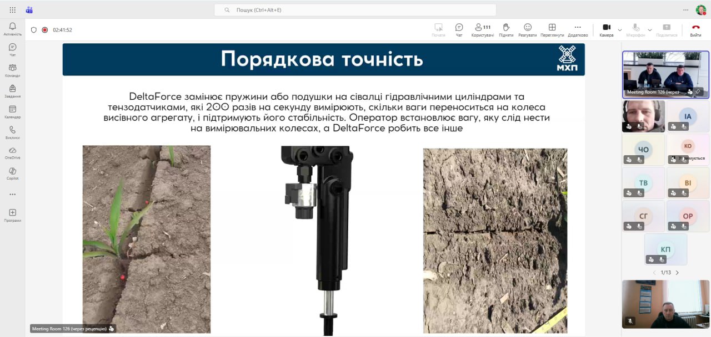This screenshot has width=711, height=337.
Task: Open the Реагувати reactions menu
Action: 528,29
